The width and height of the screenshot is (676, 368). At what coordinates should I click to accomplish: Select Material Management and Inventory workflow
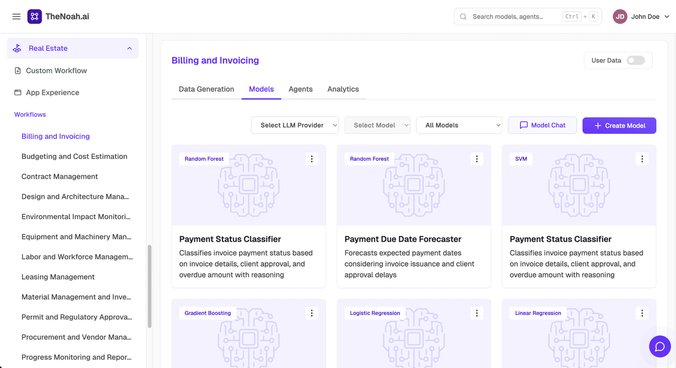(x=76, y=297)
